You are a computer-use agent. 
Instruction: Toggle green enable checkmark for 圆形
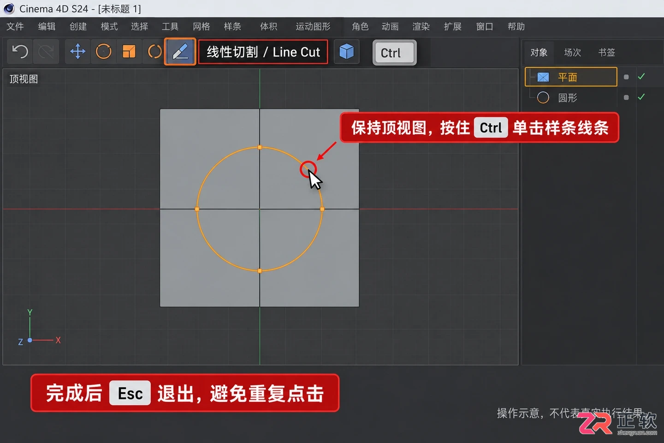(641, 97)
